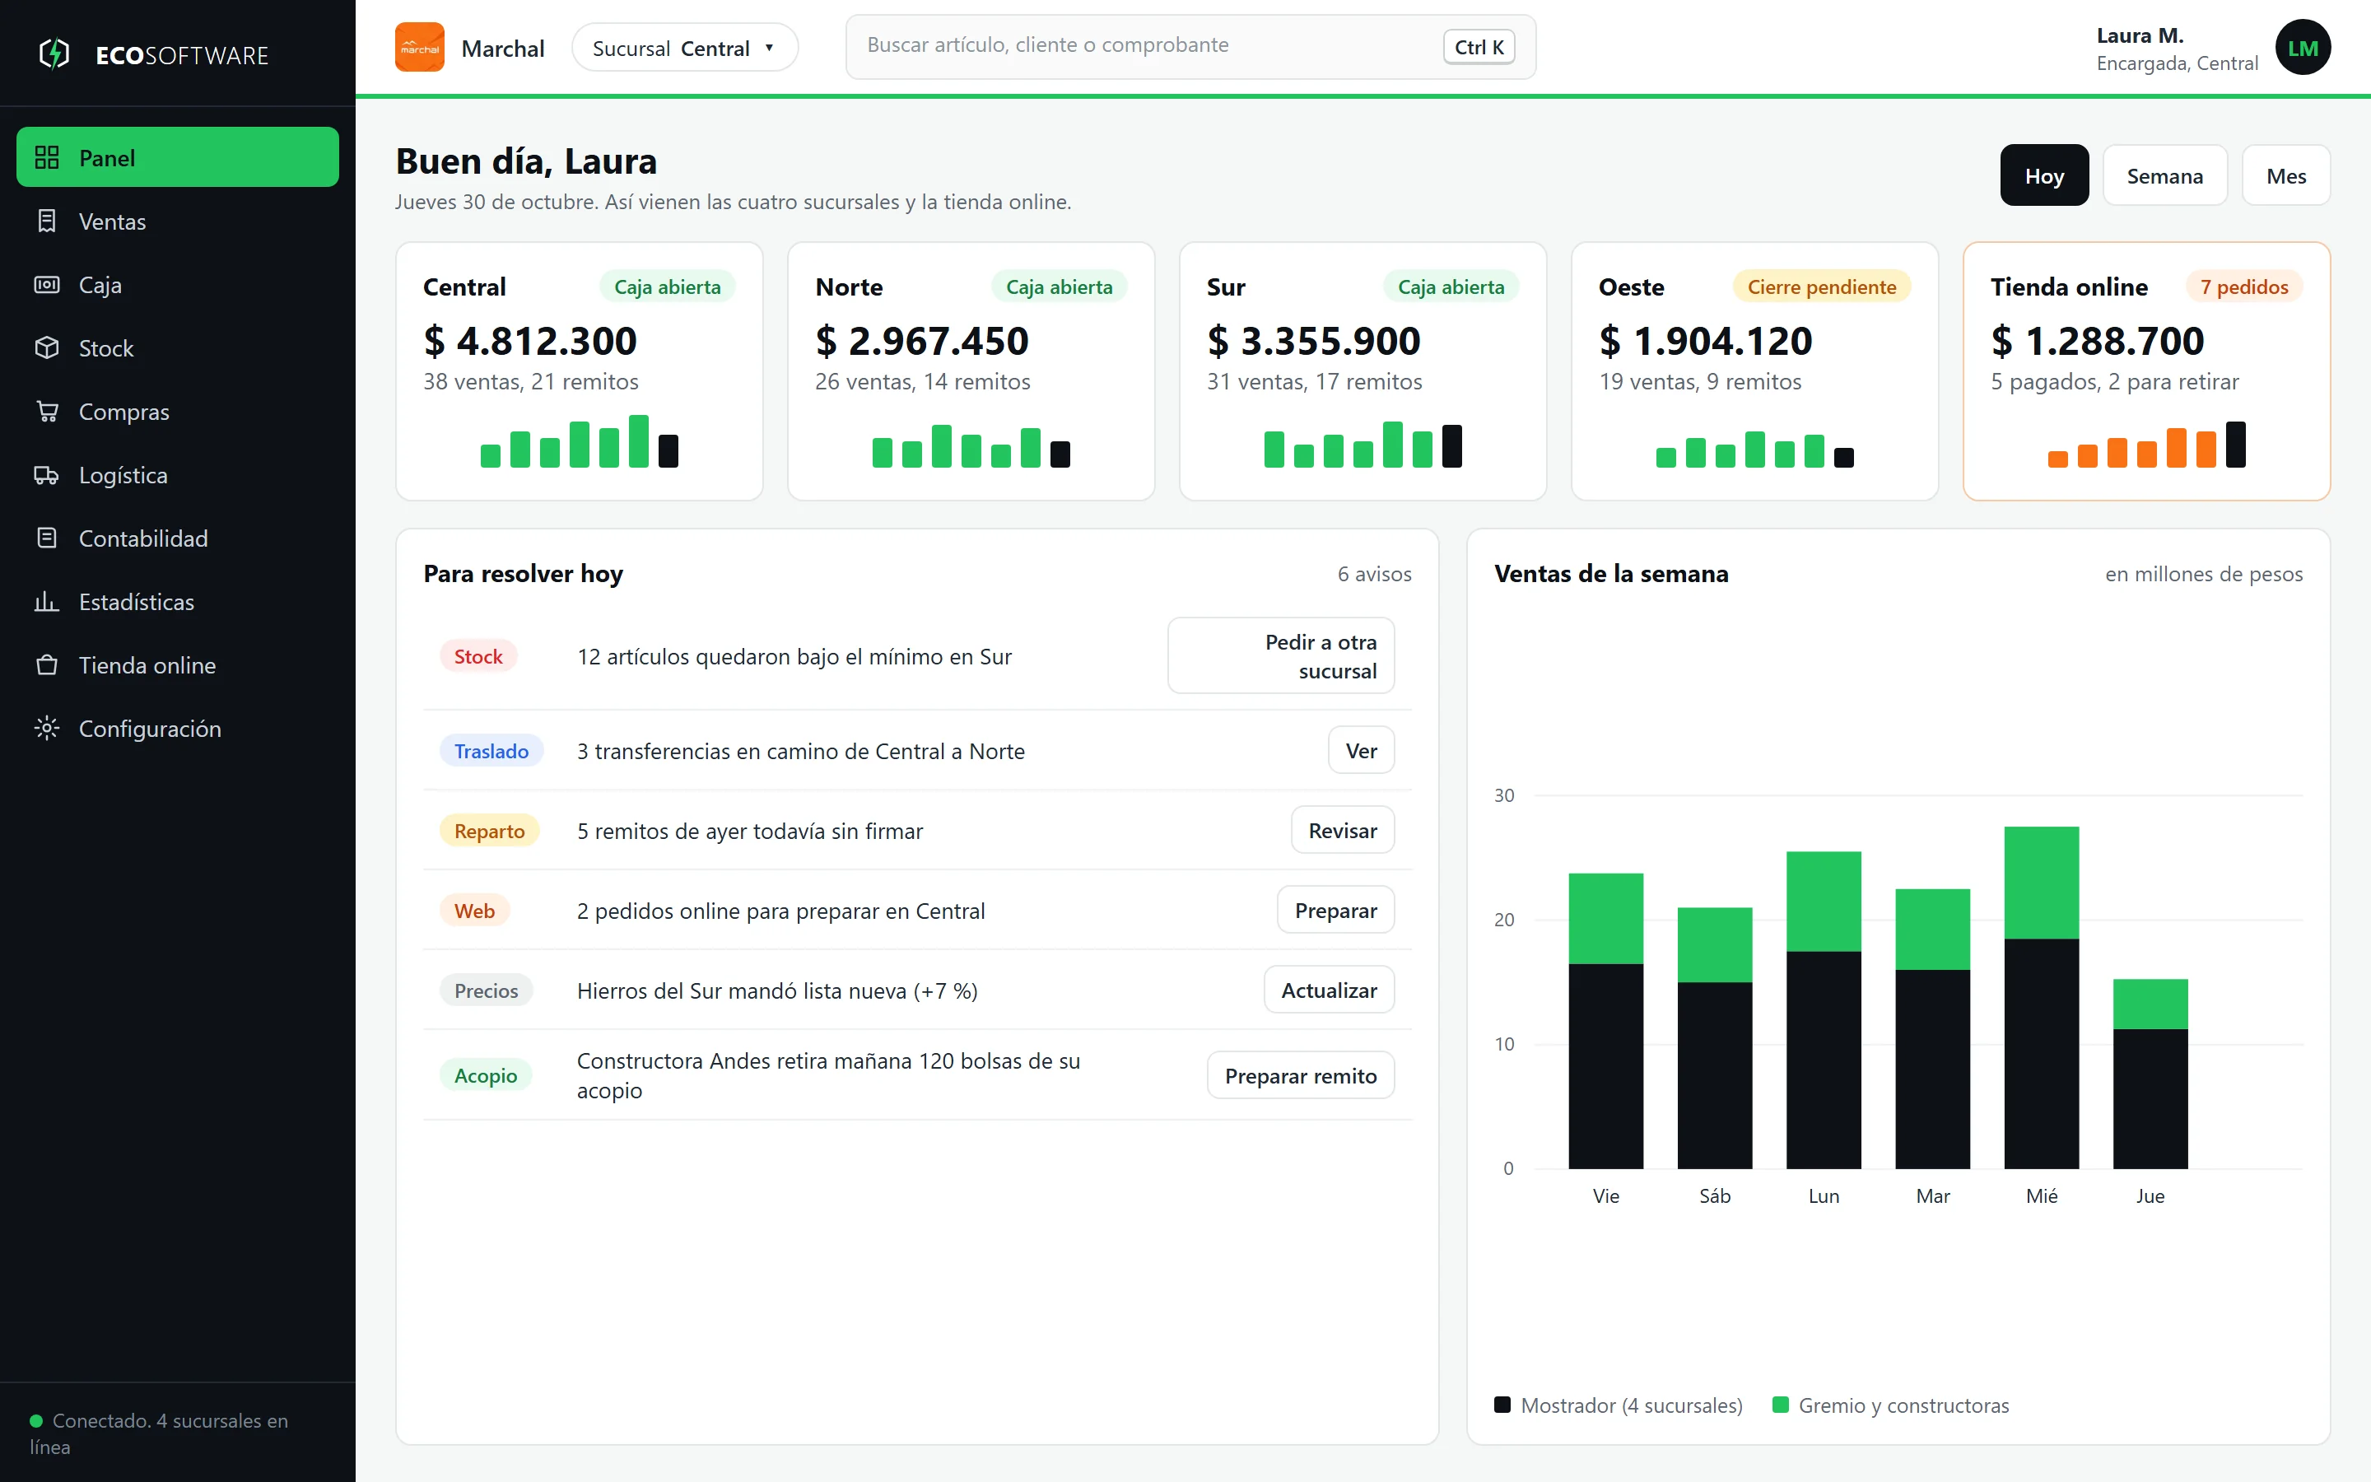Click Actualizar for Hierros del Sur list

coord(1329,990)
